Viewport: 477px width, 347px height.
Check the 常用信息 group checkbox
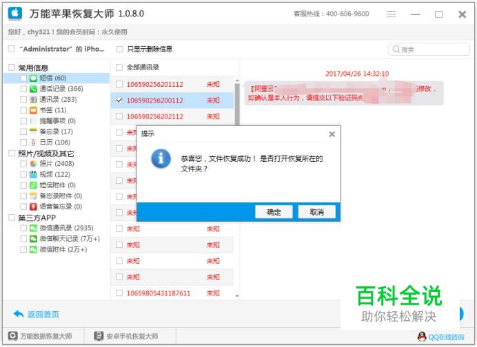click(x=12, y=67)
